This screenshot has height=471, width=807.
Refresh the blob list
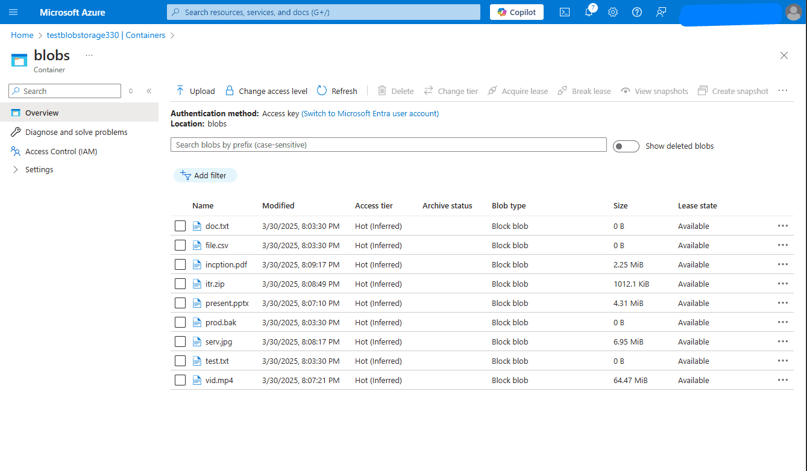pos(337,91)
